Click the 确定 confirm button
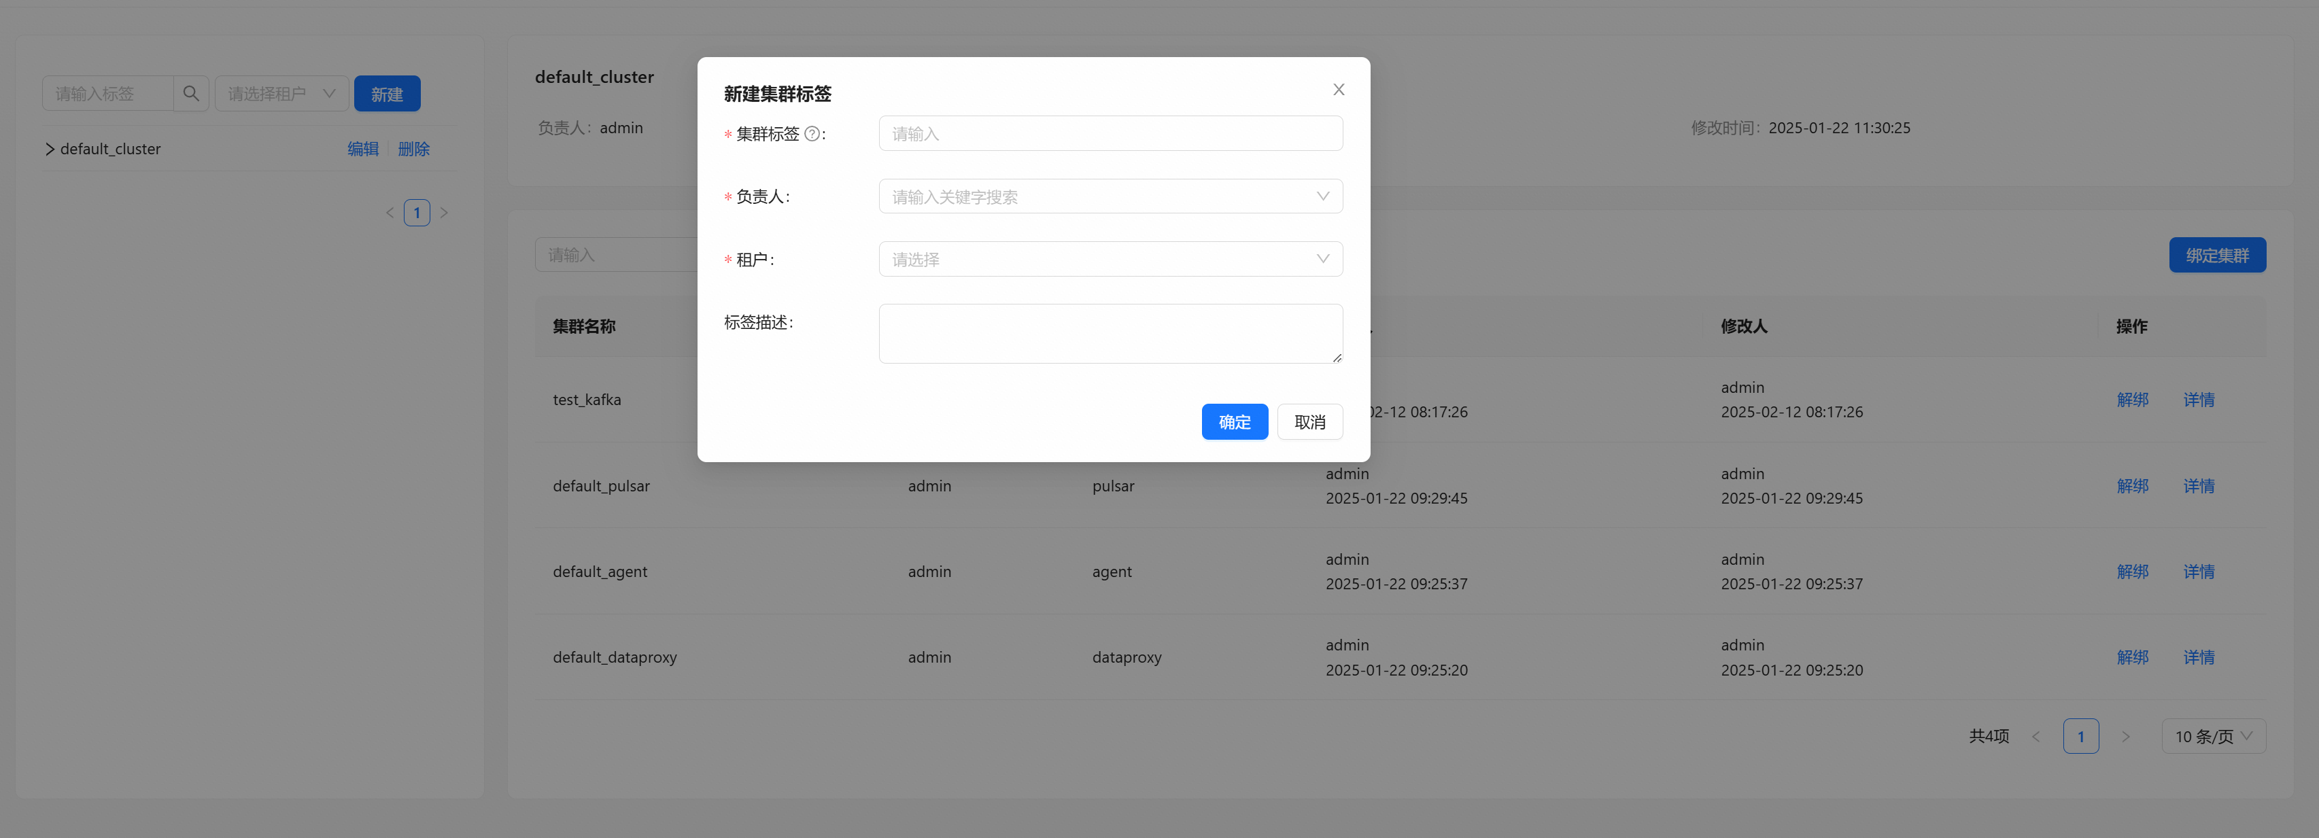Viewport: 2319px width, 838px height. pos(1233,422)
